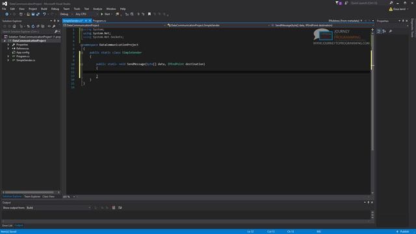Select App.config in Solution Explorer
Image resolution: width=416 pixels, height=234 pixels.
tap(23, 53)
